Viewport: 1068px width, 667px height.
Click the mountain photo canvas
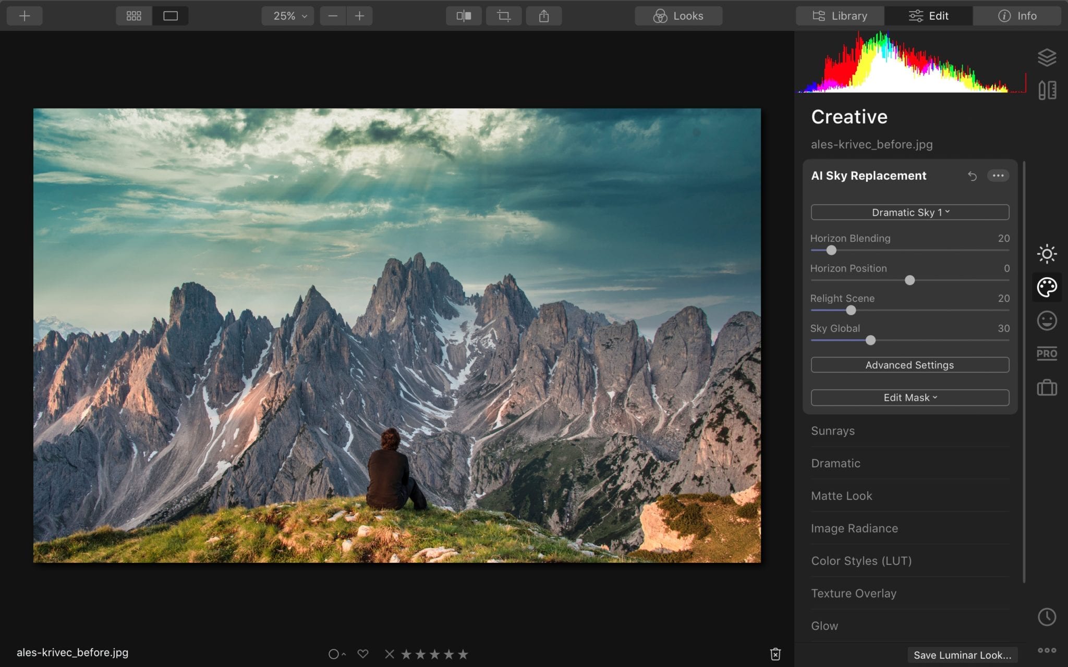[x=397, y=336]
